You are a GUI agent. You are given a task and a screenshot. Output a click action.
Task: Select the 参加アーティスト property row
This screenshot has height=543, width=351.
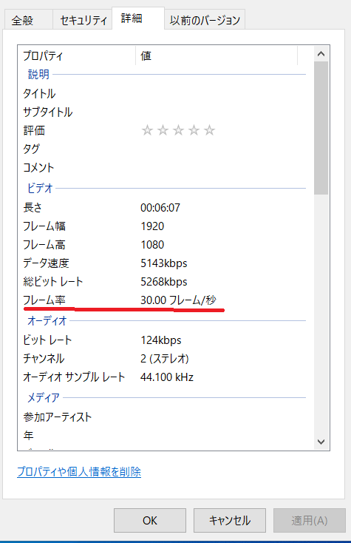(162, 416)
